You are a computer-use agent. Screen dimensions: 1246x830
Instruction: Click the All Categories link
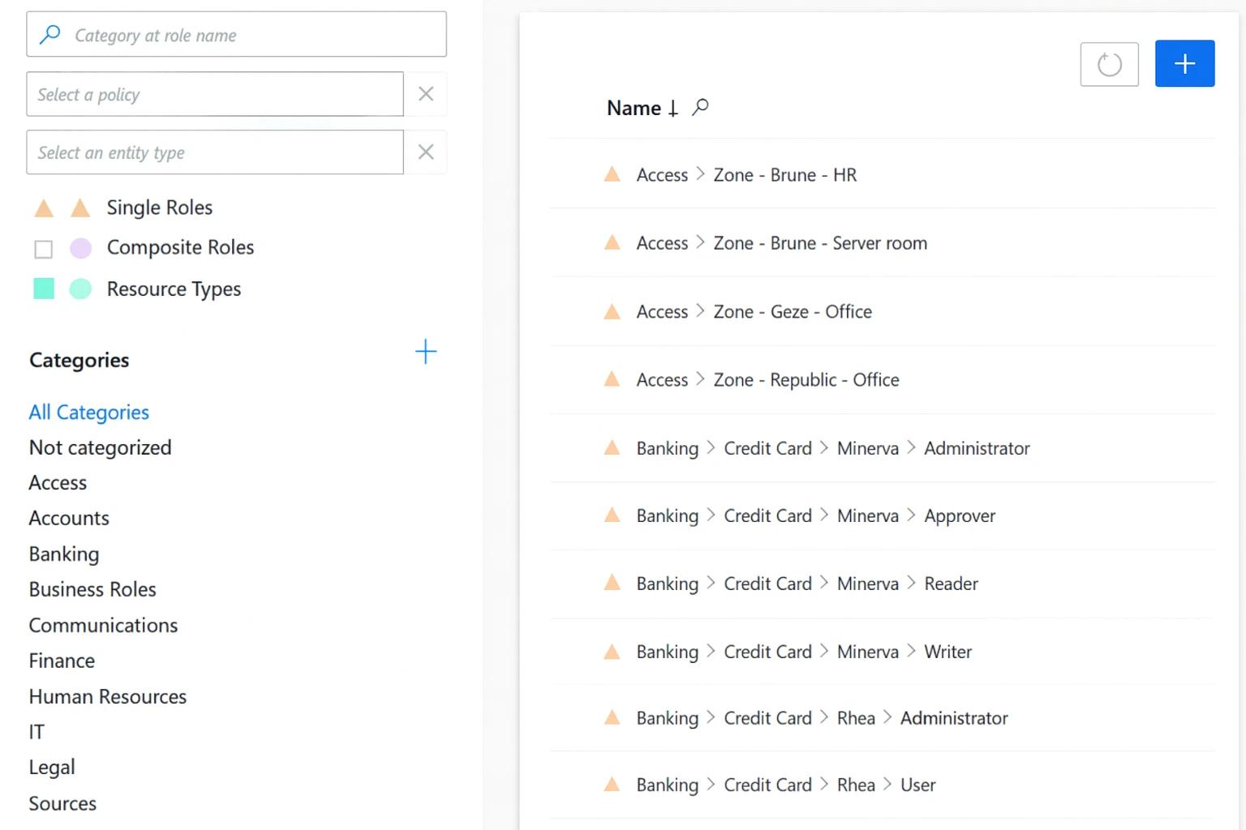click(x=88, y=412)
